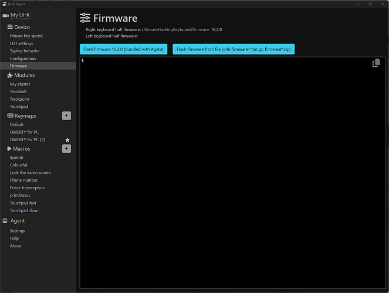Flash firmware 16.2.0 bundled with Agent

(x=124, y=49)
